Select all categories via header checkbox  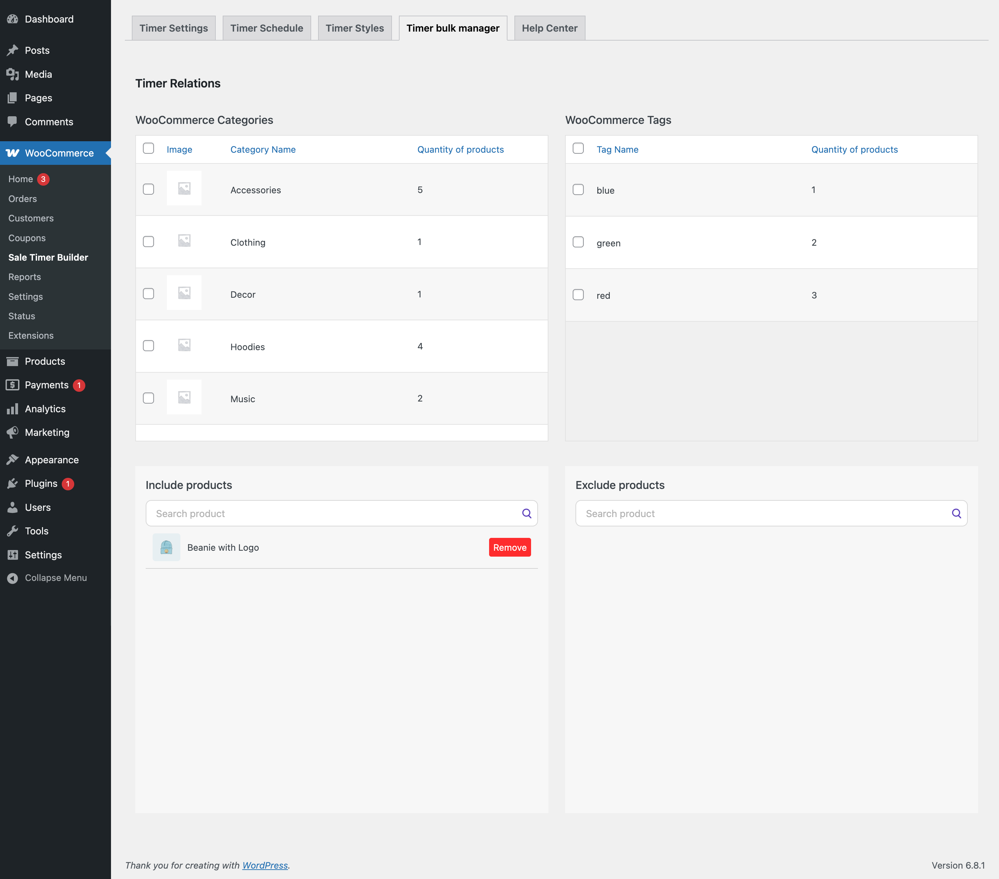148,149
